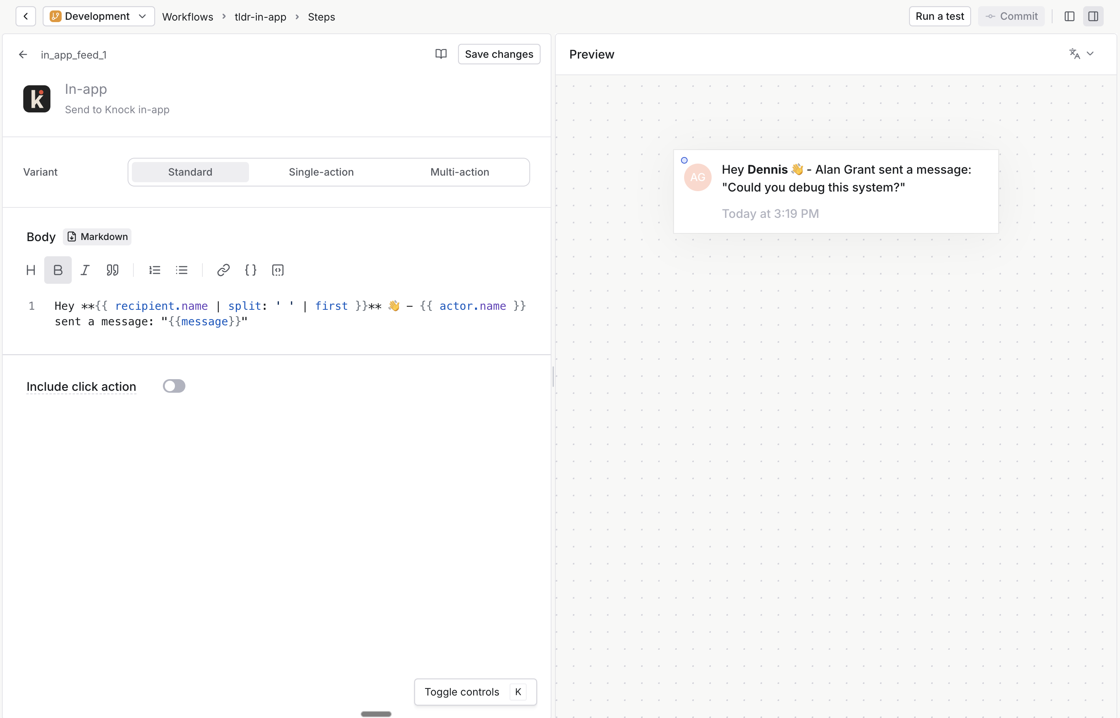Screen dimensions: 1120x718
Task: Insert a bullet list
Action: 182,270
